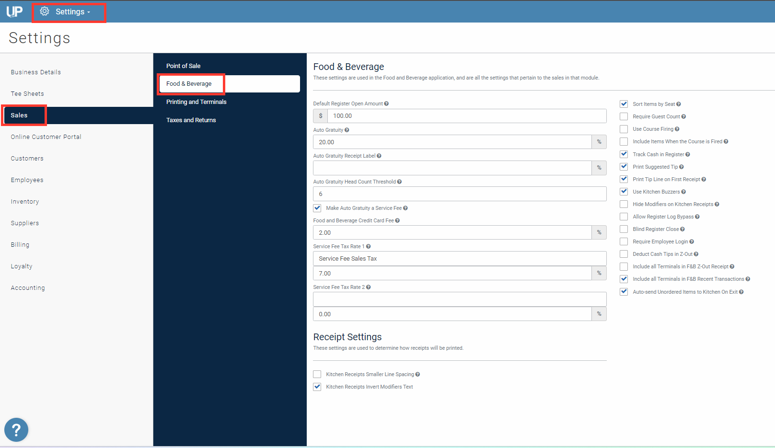Open the Taxes and Returns section
The height and width of the screenshot is (448, 775).
pos(191,120)
